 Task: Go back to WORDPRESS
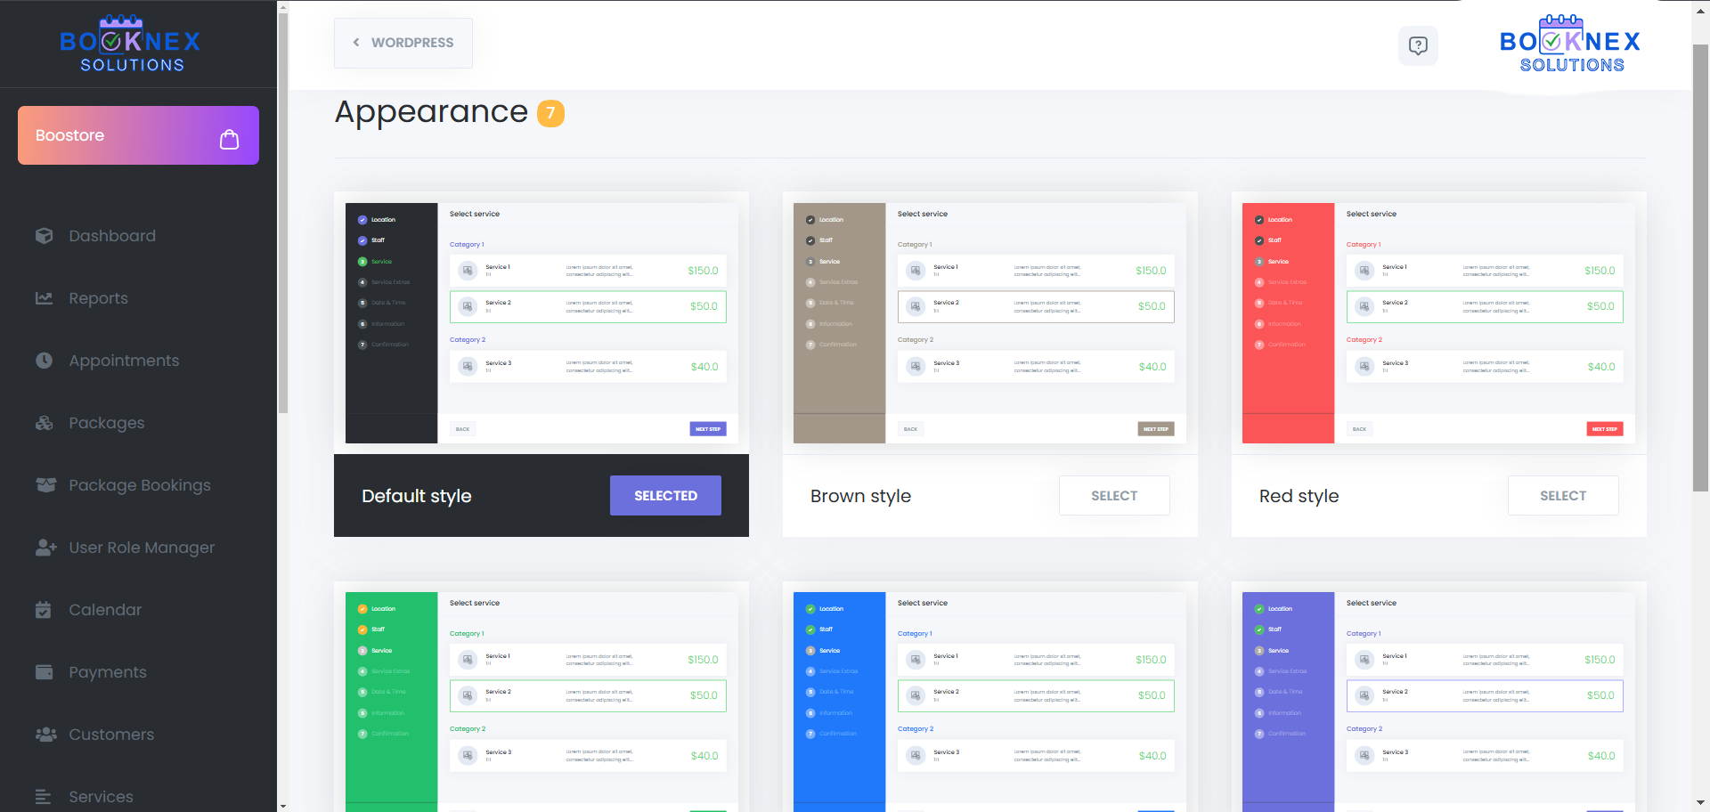403,42
